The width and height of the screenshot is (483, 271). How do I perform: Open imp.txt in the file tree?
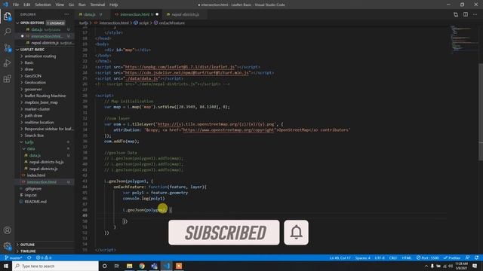pyautogui.click(x=30, y=195)
